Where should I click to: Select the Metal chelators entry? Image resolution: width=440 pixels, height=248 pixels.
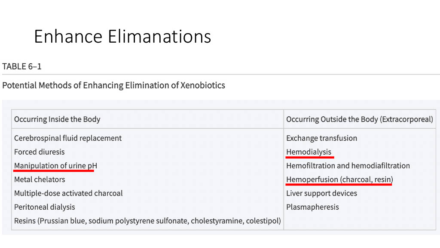pos(40,180)
